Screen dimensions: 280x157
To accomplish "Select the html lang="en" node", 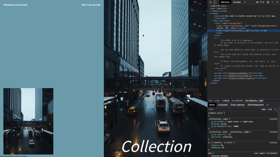I will pyautogui.click(x=219, y=9).
